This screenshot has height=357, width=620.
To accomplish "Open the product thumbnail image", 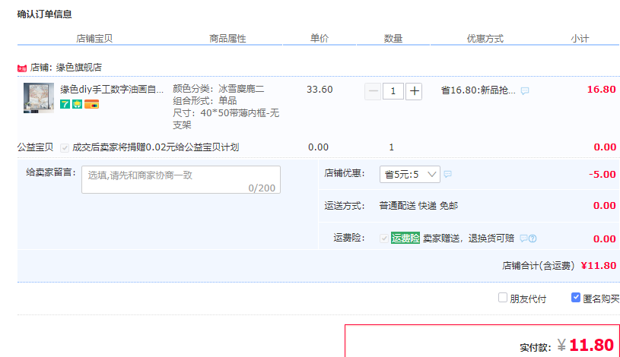I will point(39,98).
